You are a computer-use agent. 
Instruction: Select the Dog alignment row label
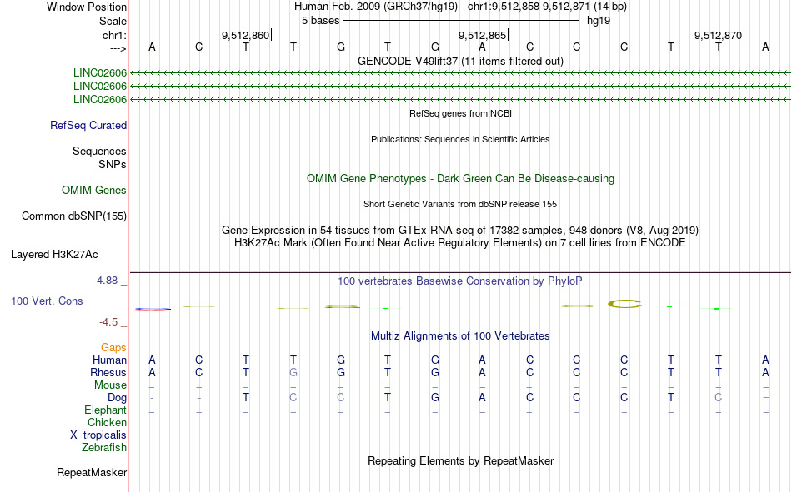(117, 398)
